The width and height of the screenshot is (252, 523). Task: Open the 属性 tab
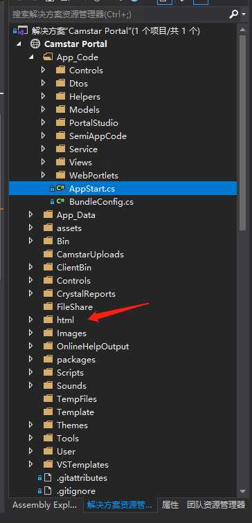(170, 504)
